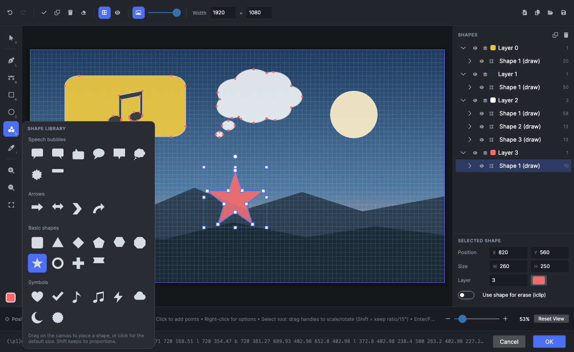Click the undo arrow in top toolbar
Viewport: 574px width, 352px height.
[10, 13]
